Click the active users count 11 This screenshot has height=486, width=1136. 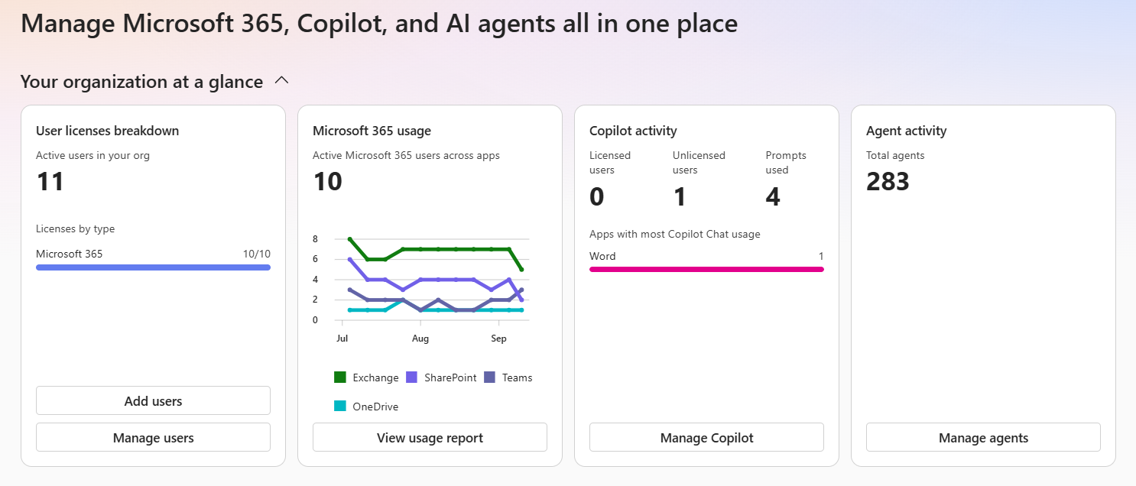(50, 182)
